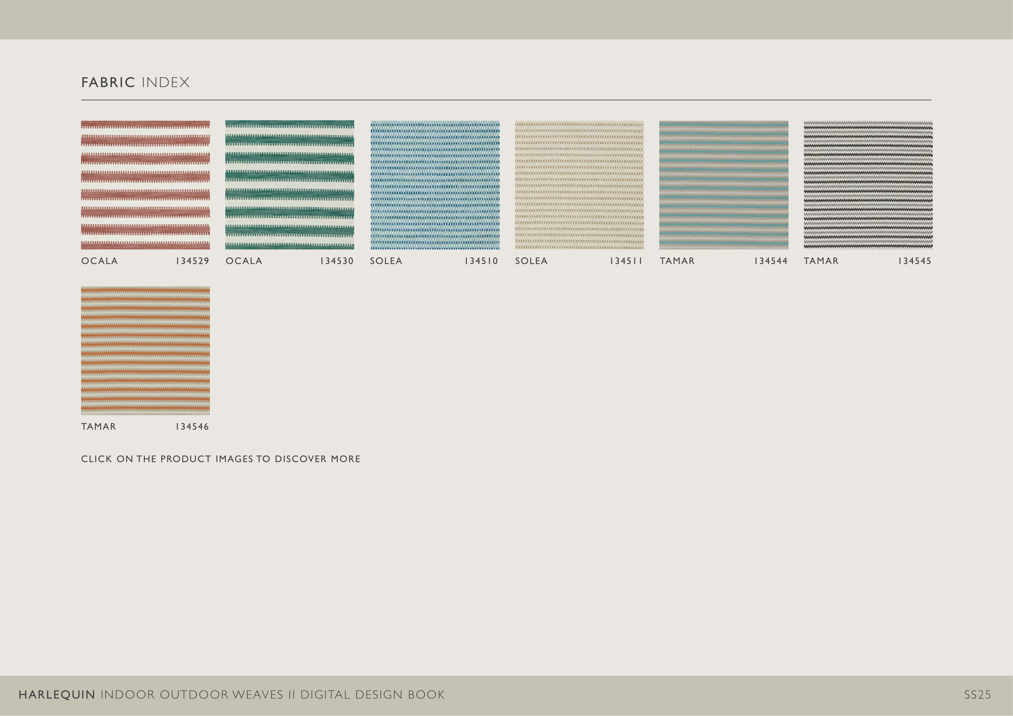Select the blue Solea 134510 fabric swatch
This screenshot has width=1013, height=716.
click(435, 185)
